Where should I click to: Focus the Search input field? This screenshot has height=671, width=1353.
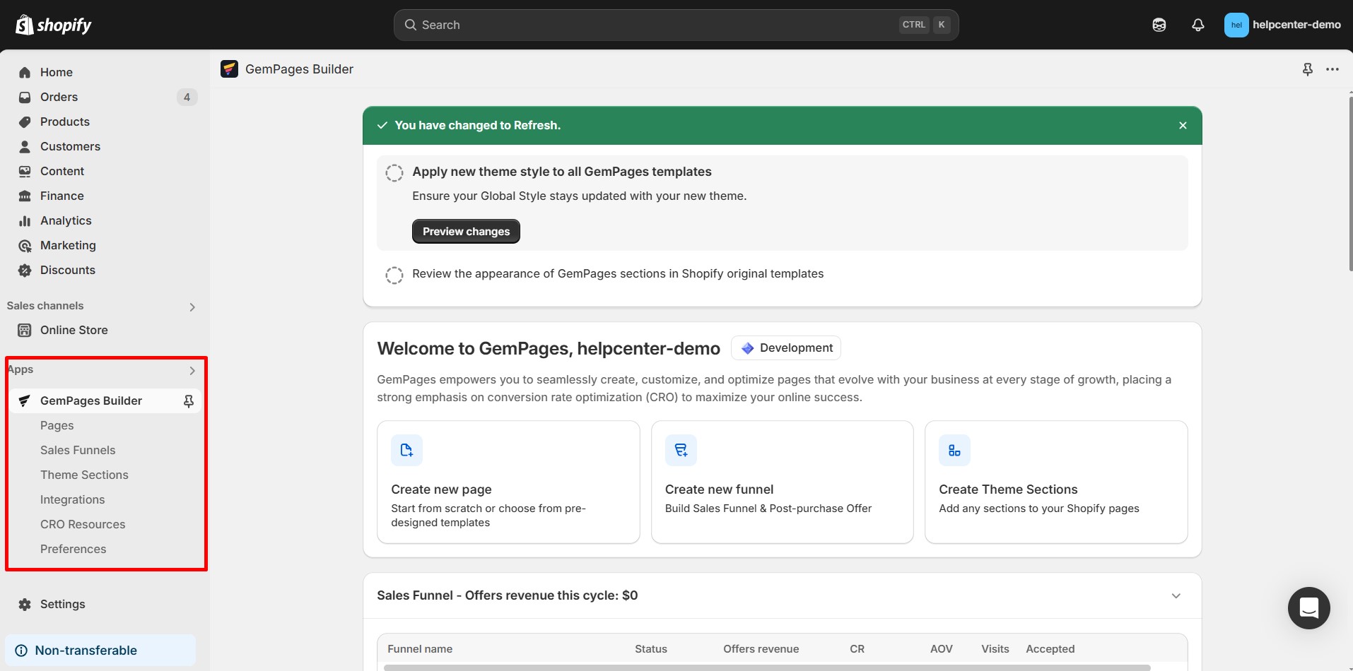point(650,25)
